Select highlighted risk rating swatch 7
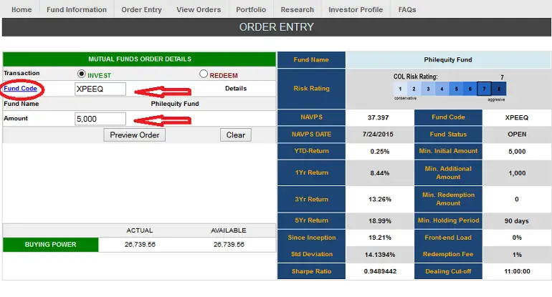This screenshot has height=297, width=552. click(x=484, y=89)
